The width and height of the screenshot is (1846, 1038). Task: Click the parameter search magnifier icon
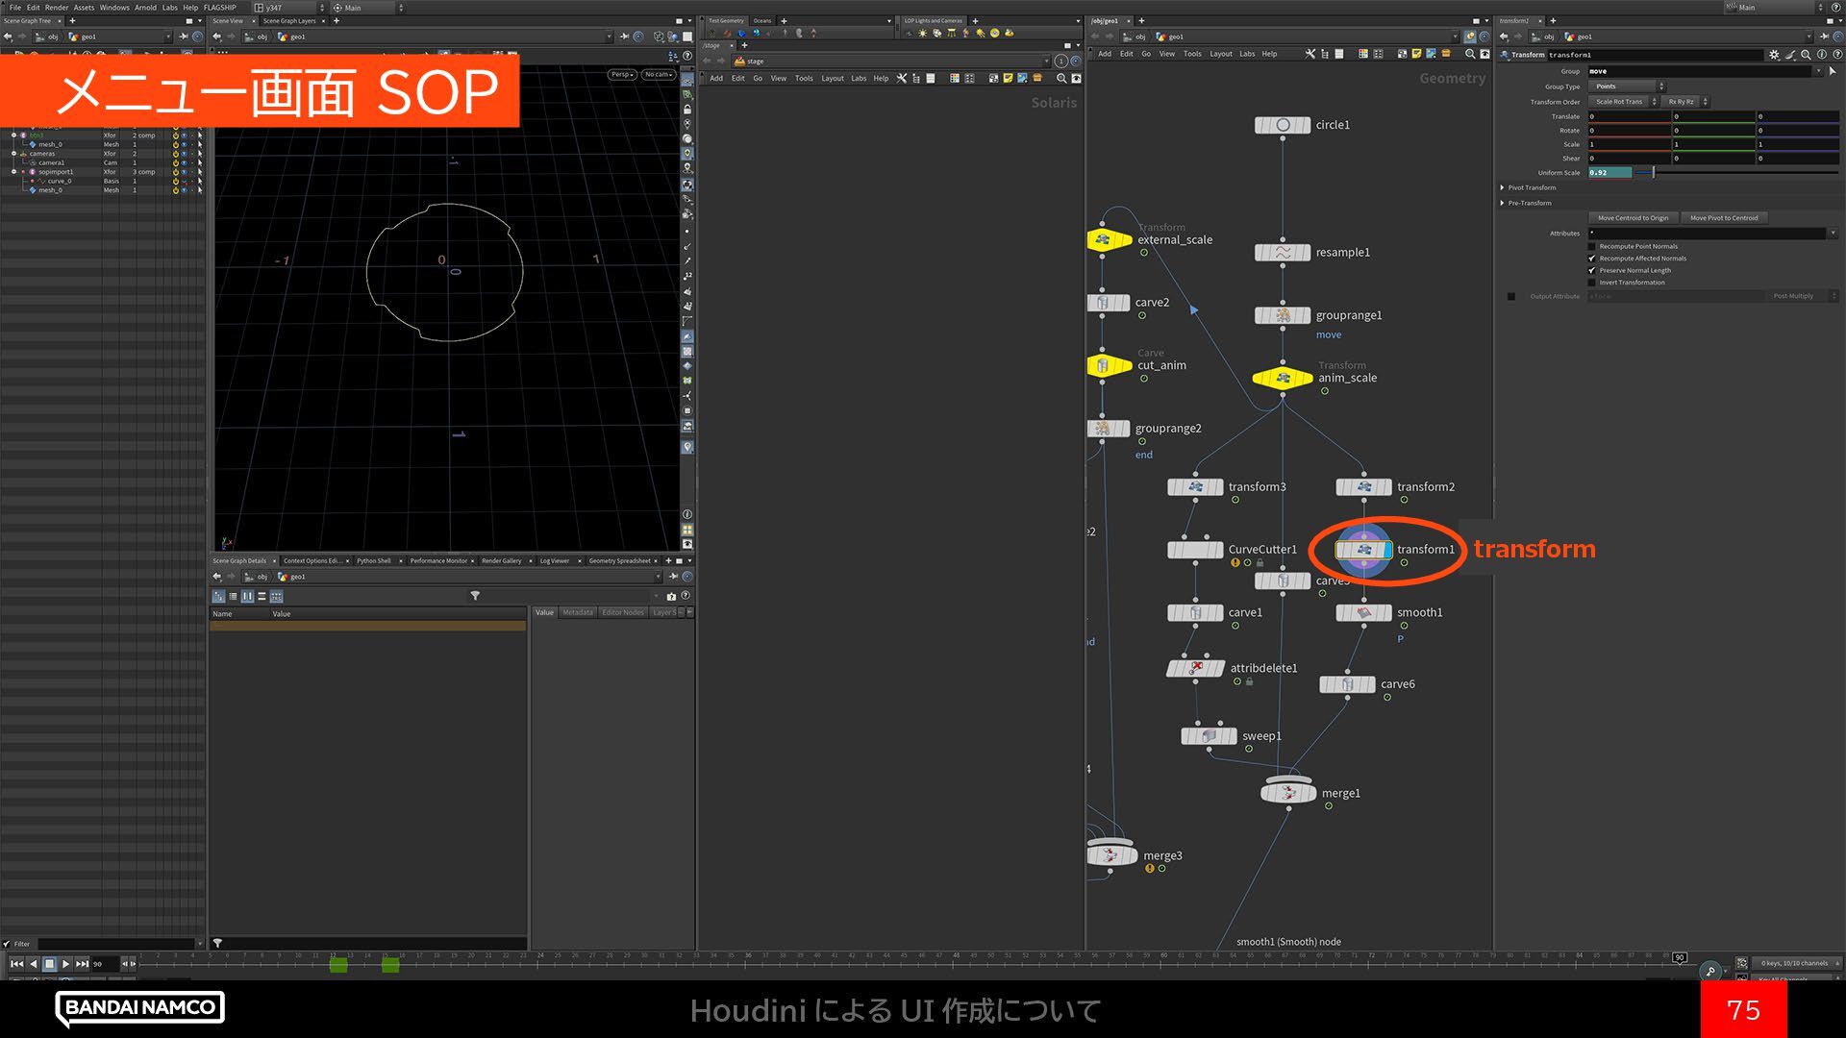click(x=1806, y=55)
